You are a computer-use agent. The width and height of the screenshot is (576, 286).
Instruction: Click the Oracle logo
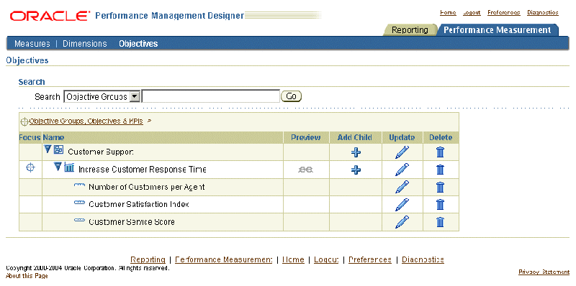coord(50,16)
